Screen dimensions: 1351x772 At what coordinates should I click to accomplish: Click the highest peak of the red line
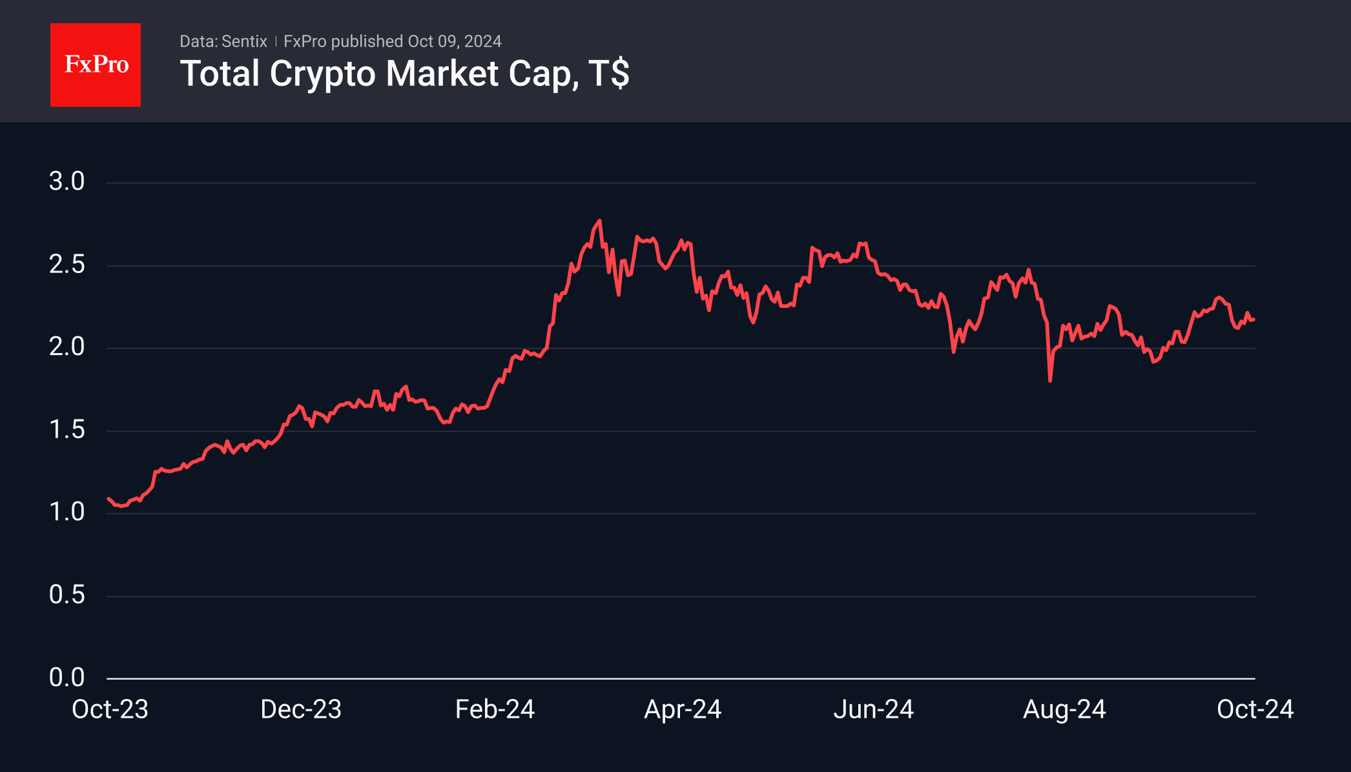(599, 221)
